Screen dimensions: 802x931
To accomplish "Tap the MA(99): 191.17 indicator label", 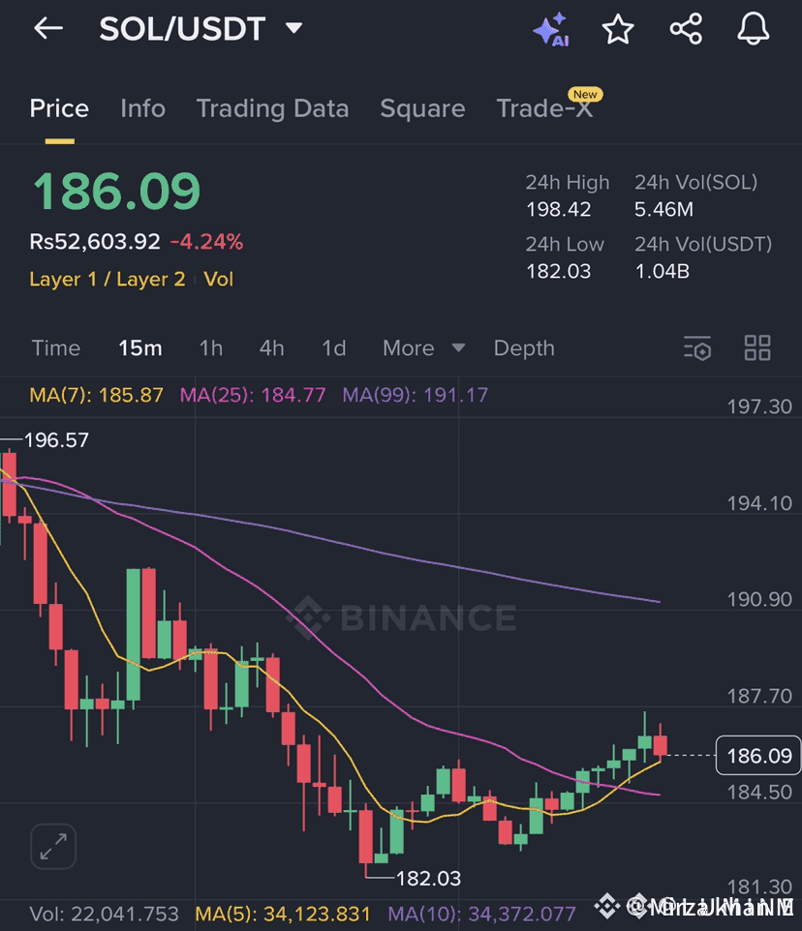I will coord(416,395).
